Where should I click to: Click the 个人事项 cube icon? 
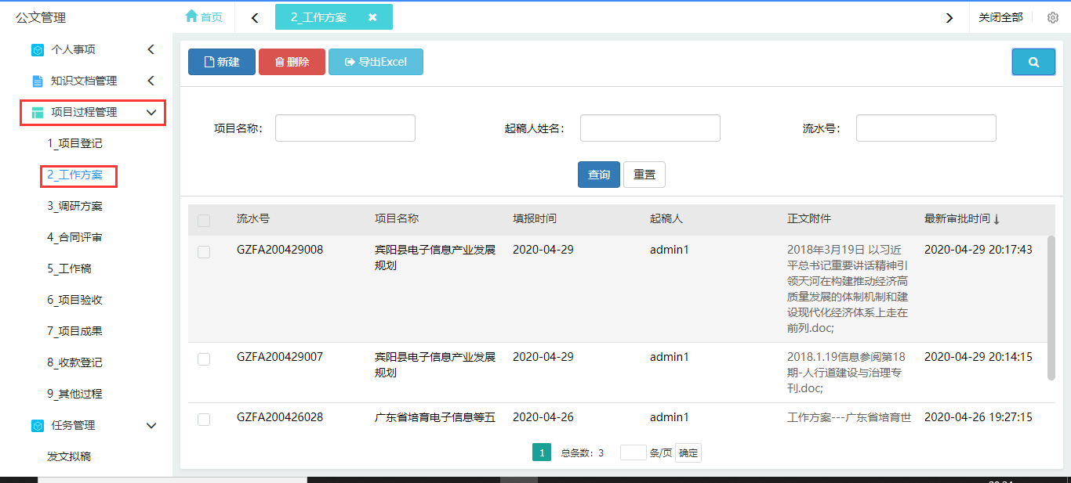38,50
